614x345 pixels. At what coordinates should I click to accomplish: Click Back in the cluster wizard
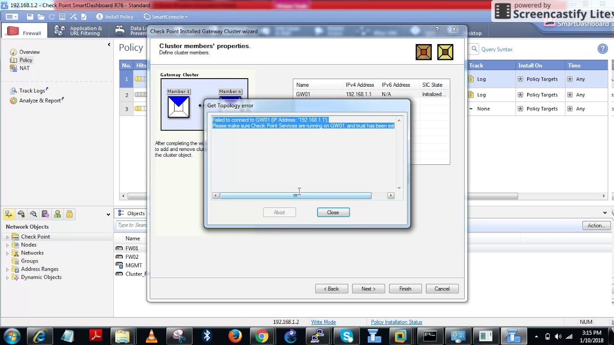pyautogui.click(x=331, y=289)
